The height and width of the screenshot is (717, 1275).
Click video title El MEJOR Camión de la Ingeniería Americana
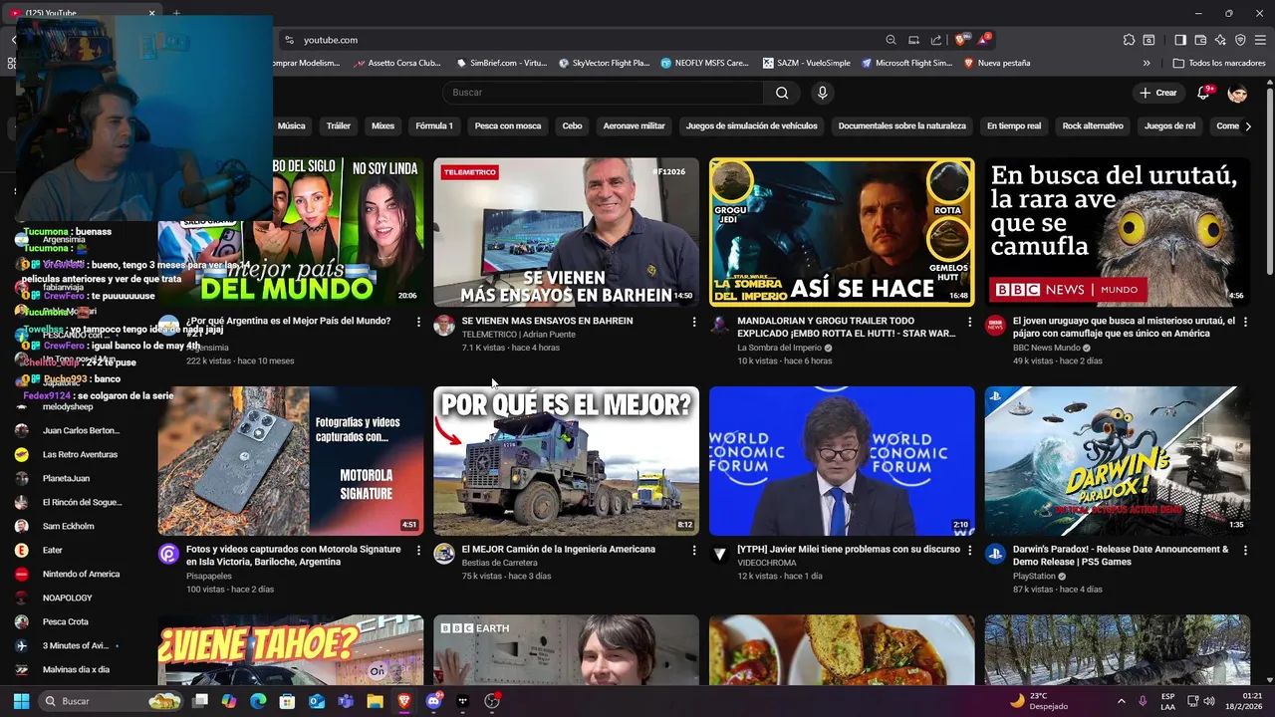click(x=558, y=550)
